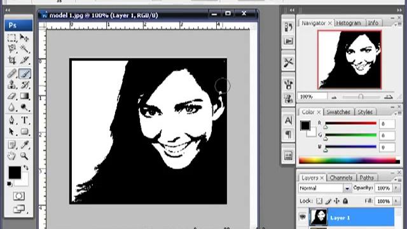Select the Clone Stamp tool
This screenshot has width=407, height=229.
pyautogui.click(x=11, y=85)
